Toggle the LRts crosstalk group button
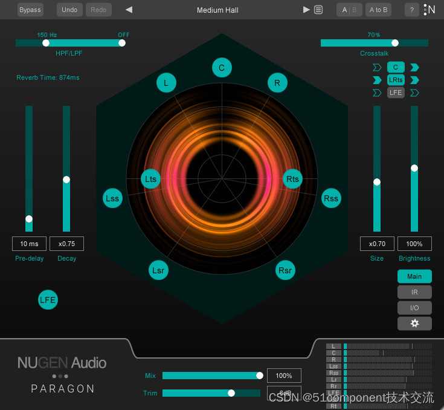The height and width of the screenshot is (410, 444). click(x=396, y=80)
